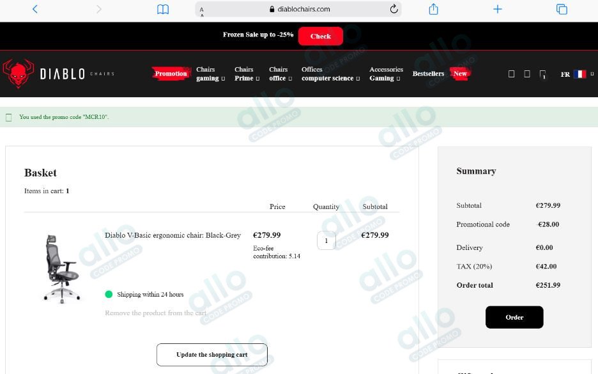Click the diablochairs.com address bar

point(298,9)
